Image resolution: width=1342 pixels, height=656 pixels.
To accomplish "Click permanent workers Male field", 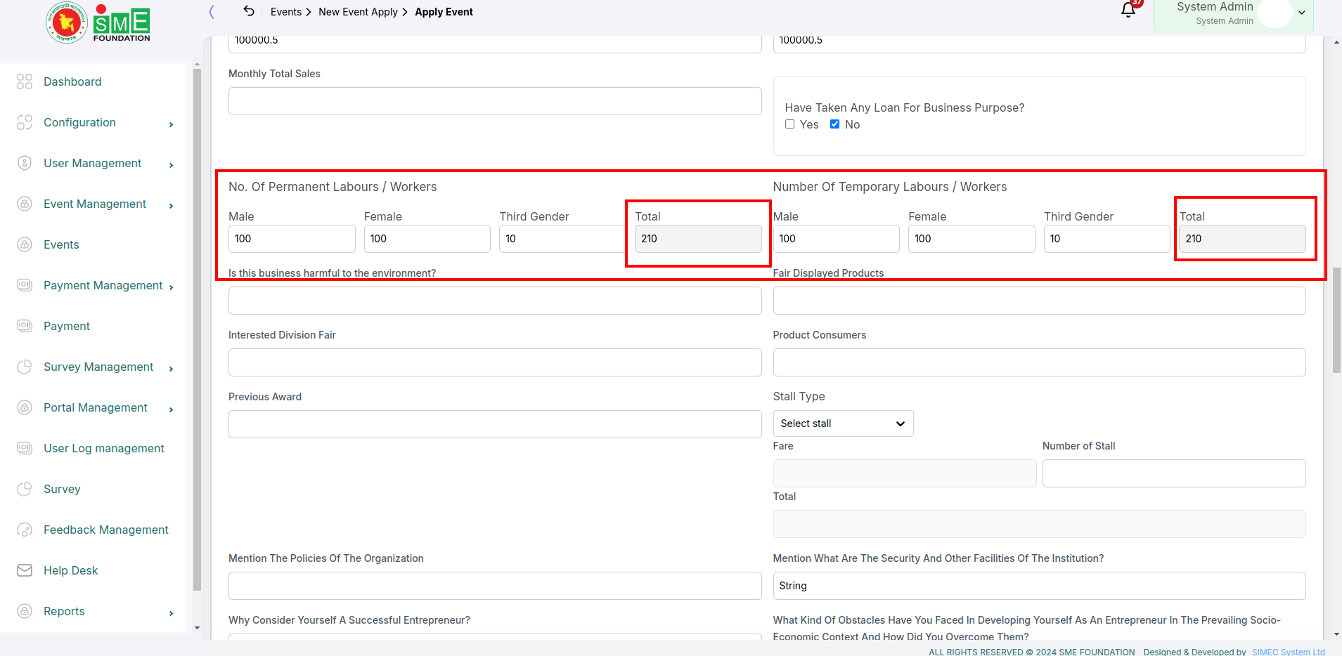I will pos(292,239).
